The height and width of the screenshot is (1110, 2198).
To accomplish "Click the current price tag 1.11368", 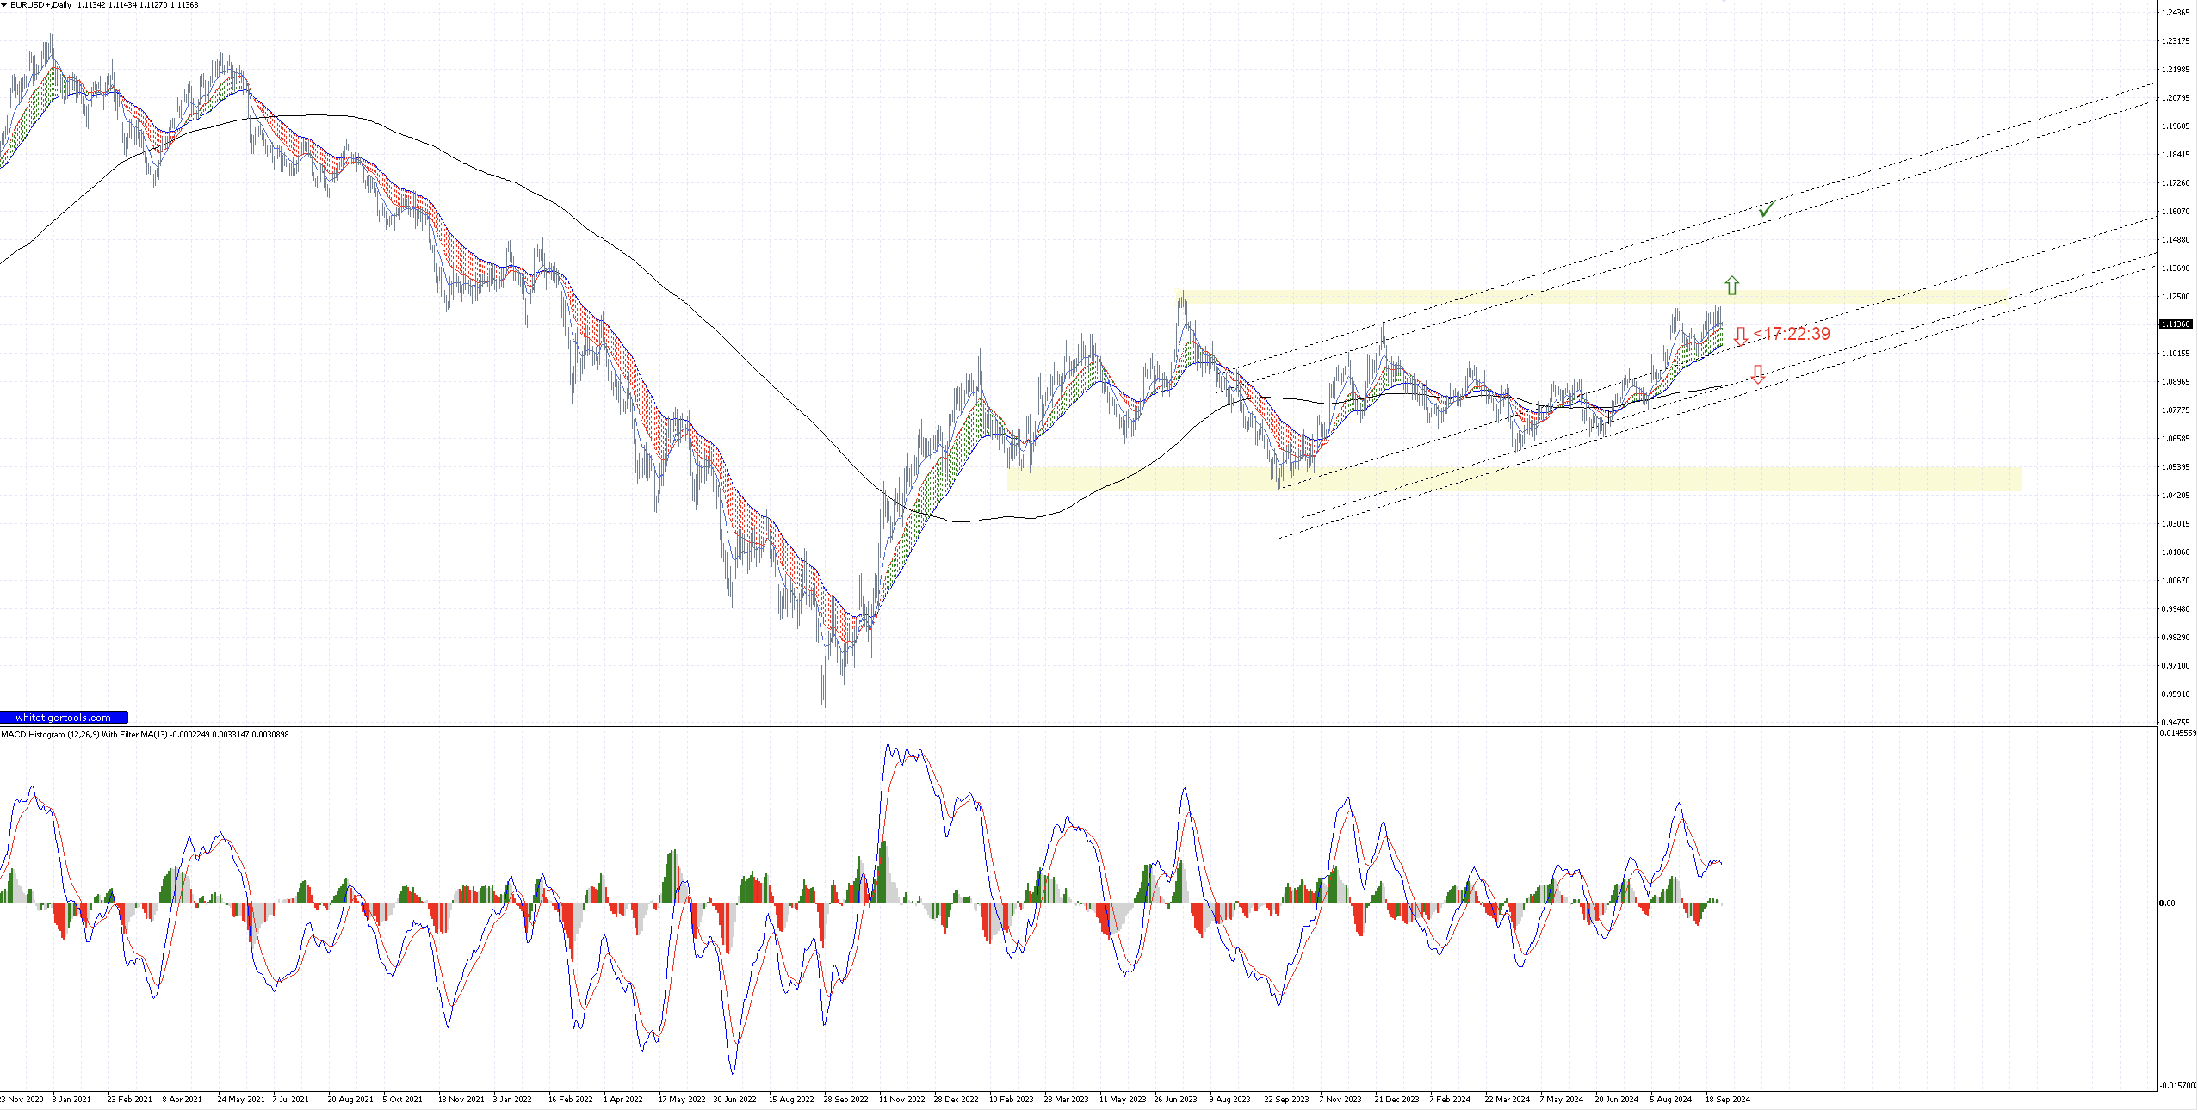I will coord(2176,324).
